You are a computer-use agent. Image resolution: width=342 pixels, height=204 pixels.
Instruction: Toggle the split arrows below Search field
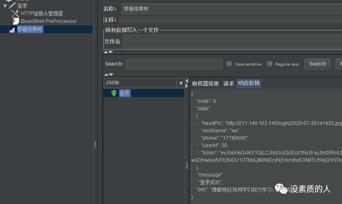tap(109, 75)
